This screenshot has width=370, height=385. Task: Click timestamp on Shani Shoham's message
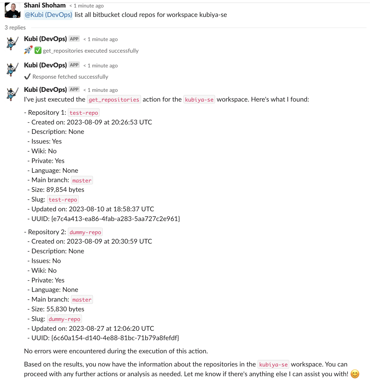86,6
